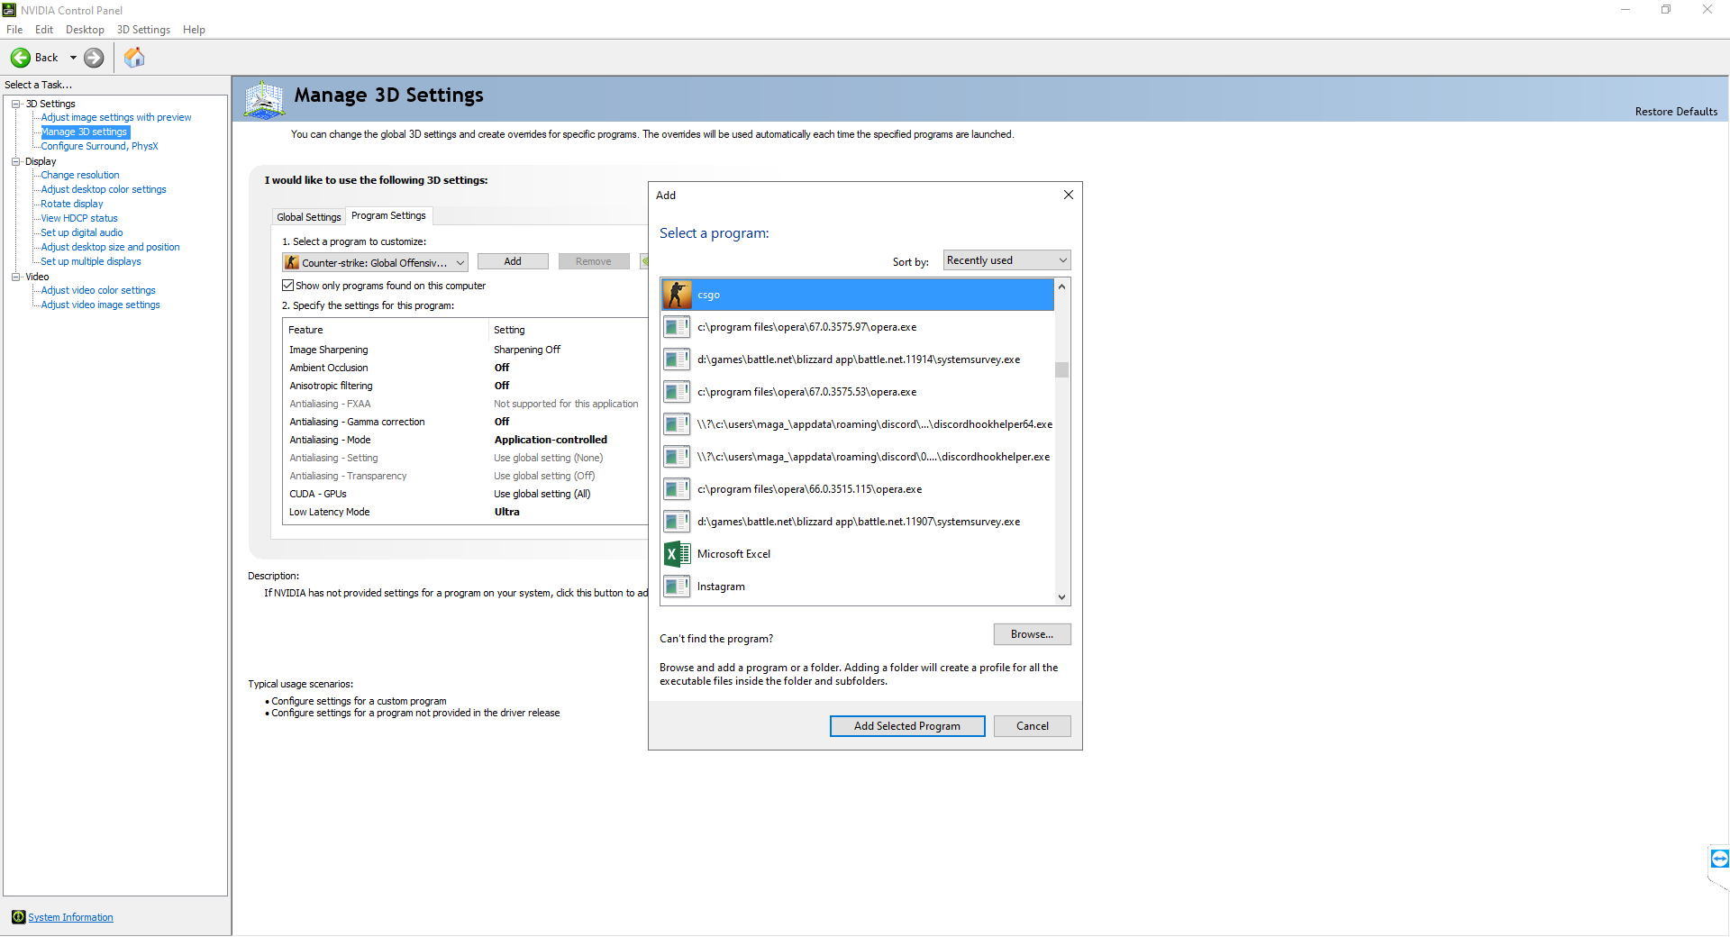This screenshot has width=1730, height=937.
Task: Open the Edit menu
Action: (44, 30)
